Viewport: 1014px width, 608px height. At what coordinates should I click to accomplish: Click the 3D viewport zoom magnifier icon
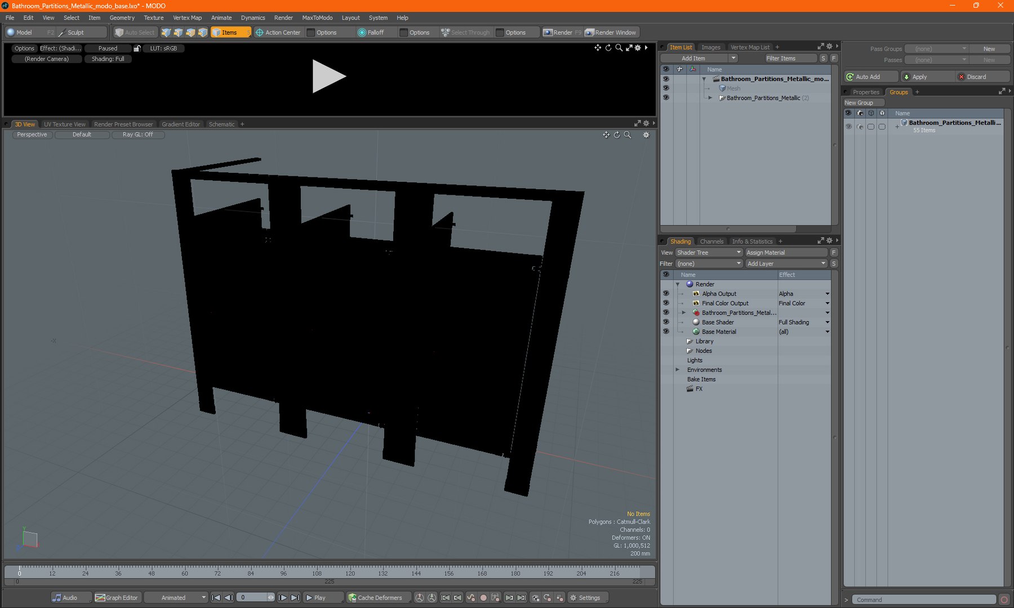coord(628,135)
